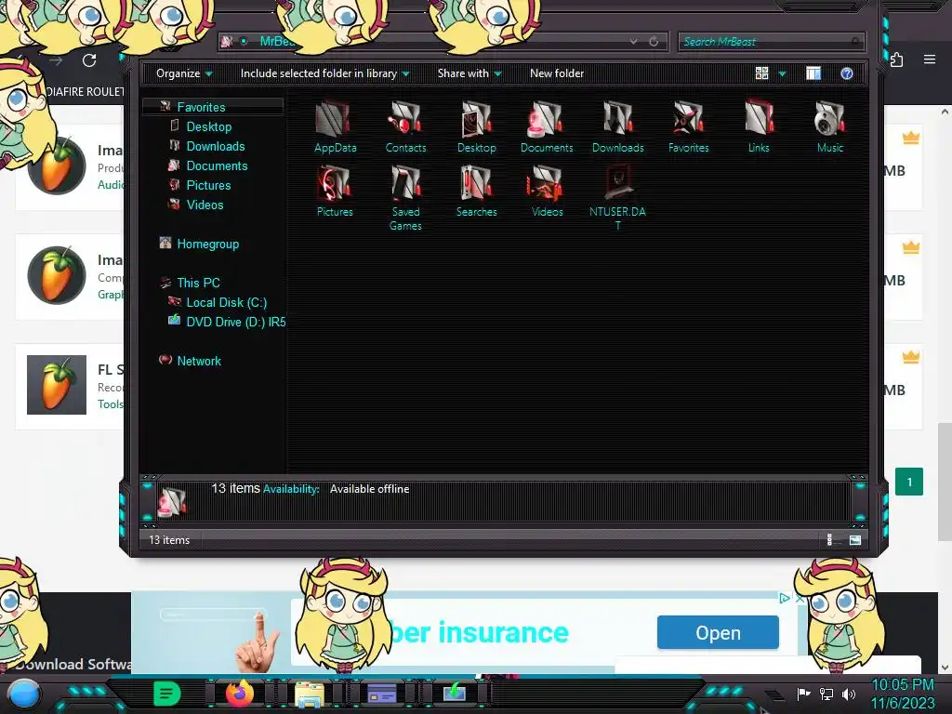Select Favorites in navigation pane
952x714 pixels.
(201, 107)
